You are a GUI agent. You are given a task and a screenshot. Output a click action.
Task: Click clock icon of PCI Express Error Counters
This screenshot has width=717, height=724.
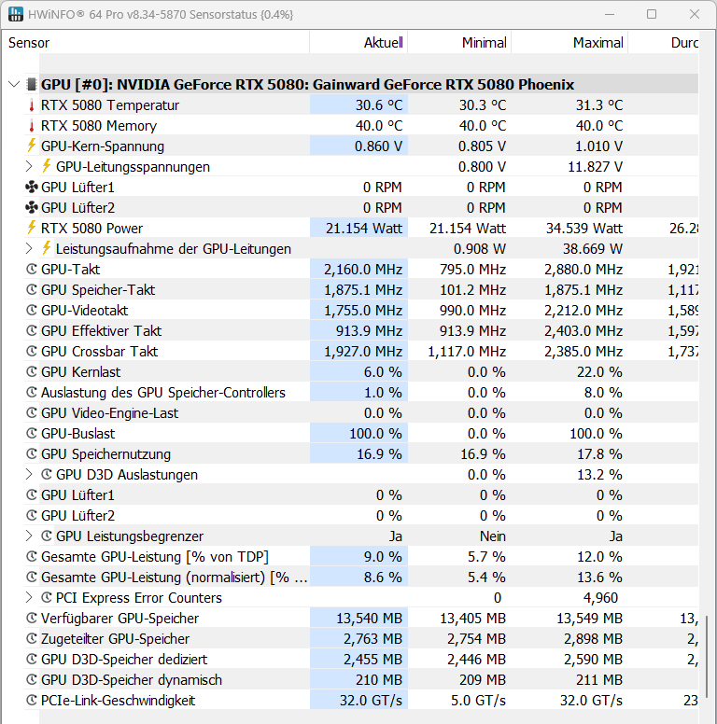[x=46, y=597]
